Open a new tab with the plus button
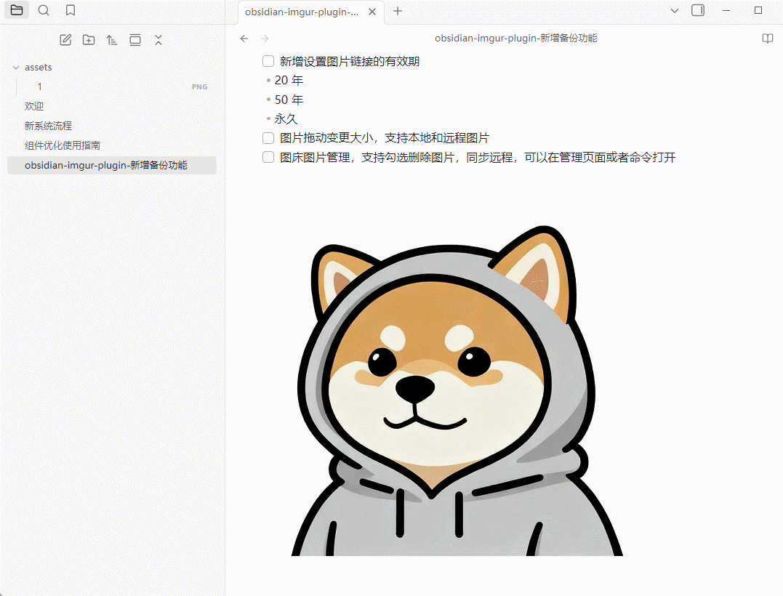 click(397, 12)
